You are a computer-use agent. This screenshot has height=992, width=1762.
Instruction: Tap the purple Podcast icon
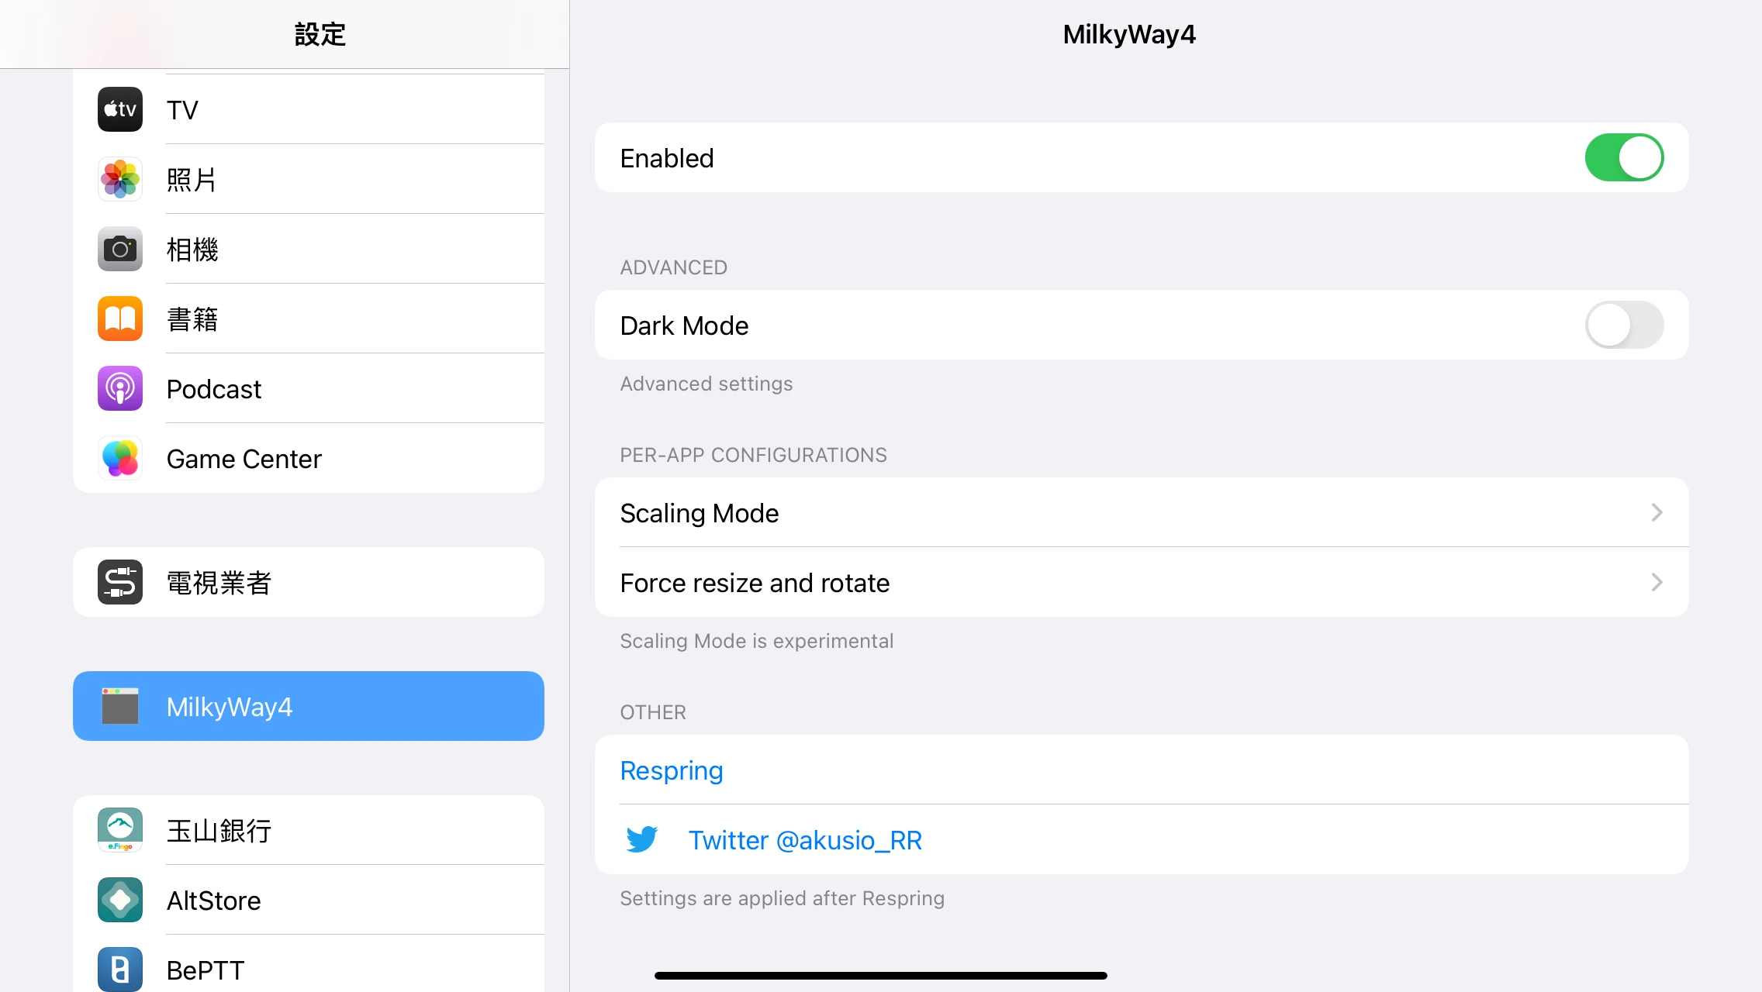[x=120, y=388]
